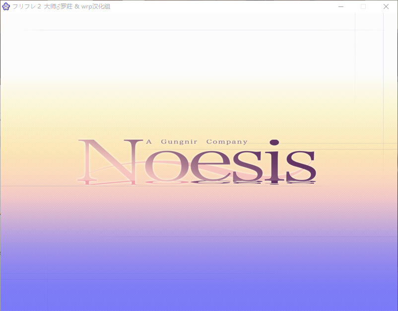398x311 pixels.
Task: Click the final letter s of Noesis
Action: point(300,165)
